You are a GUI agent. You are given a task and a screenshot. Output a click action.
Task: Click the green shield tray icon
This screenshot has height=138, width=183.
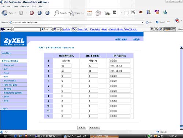[x=149, y=136]
